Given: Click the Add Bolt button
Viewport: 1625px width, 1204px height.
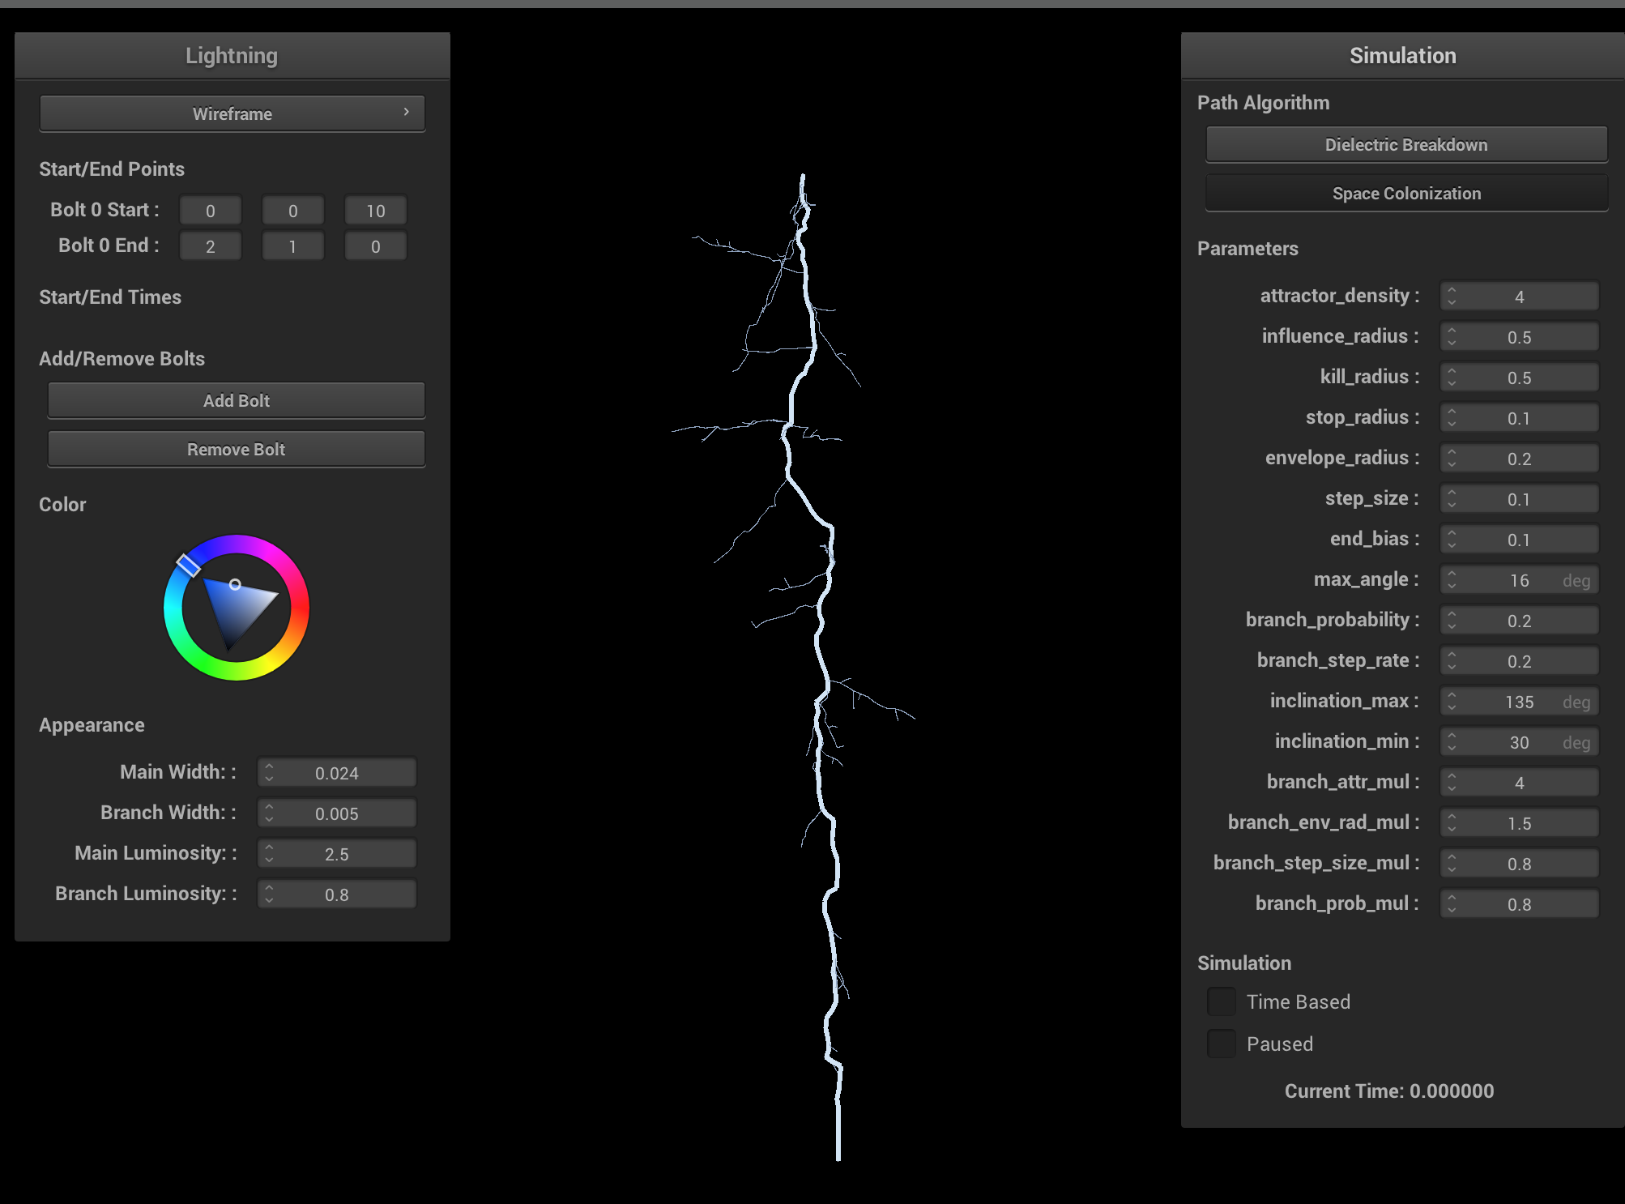Looking at the screenshot, I should [236, 400].
